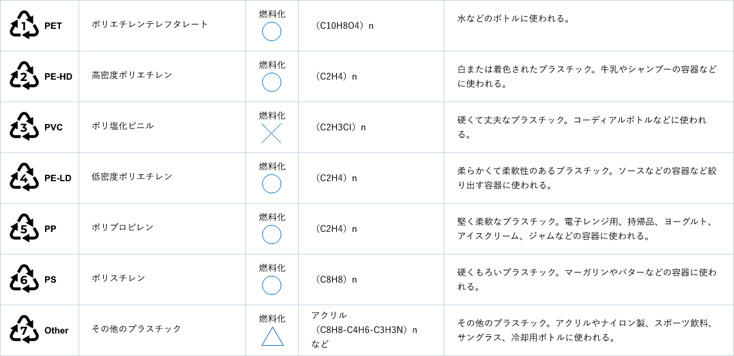The width and height of the screenshot is (734, 356).
Task: Click the number 2 PE-HD recycling symbol
Action: 24,76
